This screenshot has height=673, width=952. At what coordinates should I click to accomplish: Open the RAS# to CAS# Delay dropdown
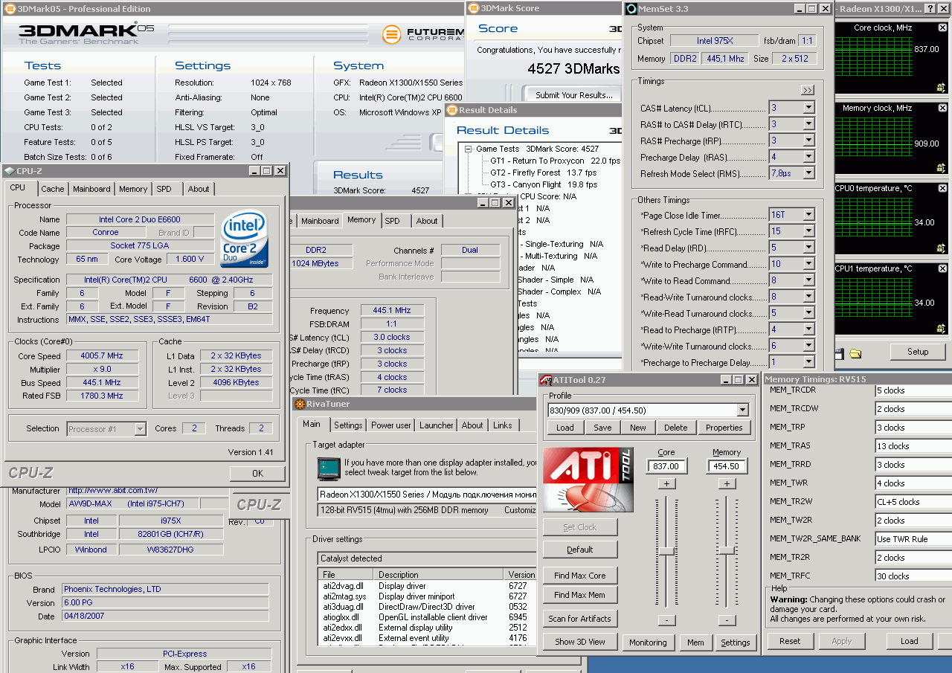click(808, 124)
